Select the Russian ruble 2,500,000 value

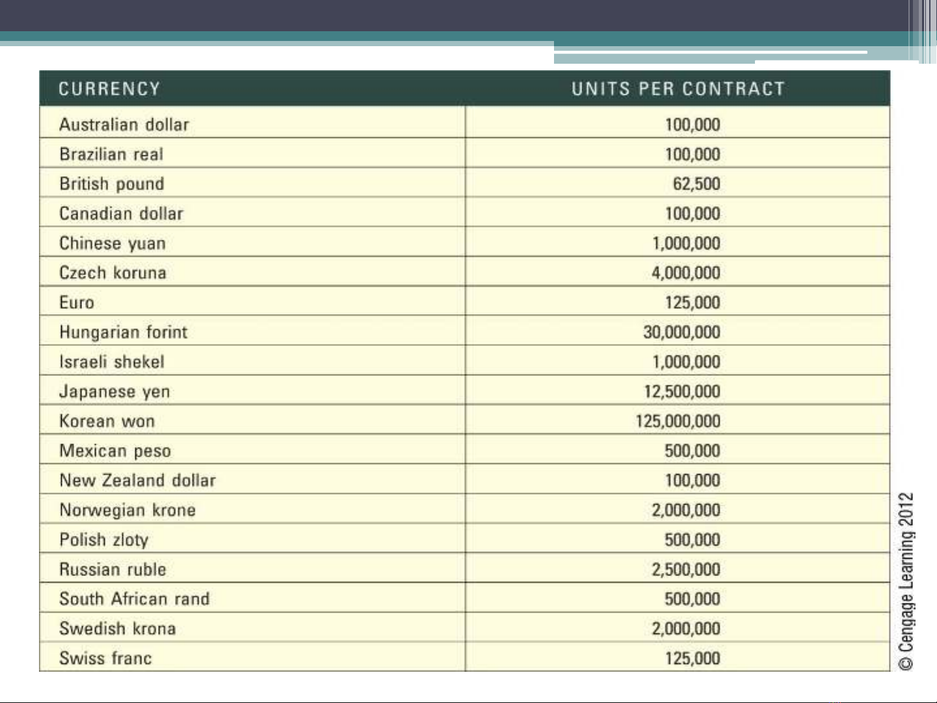tap(686, 570)
